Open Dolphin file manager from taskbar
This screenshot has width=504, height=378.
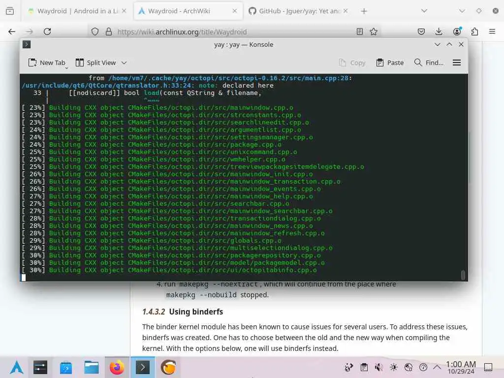click(x=92, y=367)
